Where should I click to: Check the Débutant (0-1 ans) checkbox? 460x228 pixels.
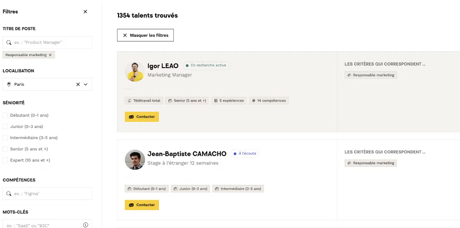pos(6,115)
